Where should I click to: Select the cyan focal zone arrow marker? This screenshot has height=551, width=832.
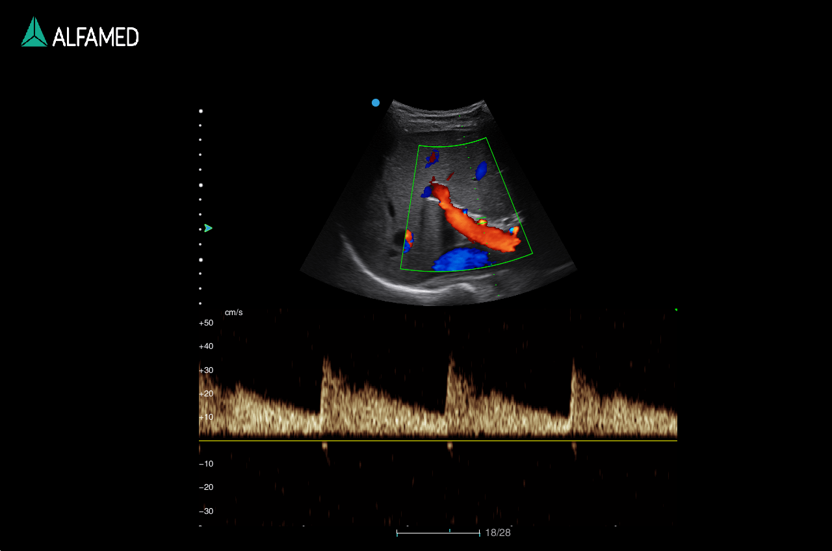point(208,228)
